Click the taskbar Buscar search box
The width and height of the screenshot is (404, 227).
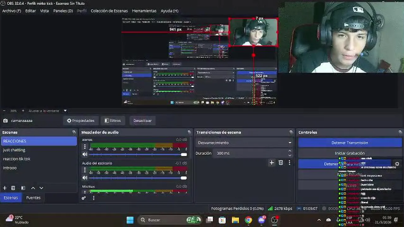point(171,220)
